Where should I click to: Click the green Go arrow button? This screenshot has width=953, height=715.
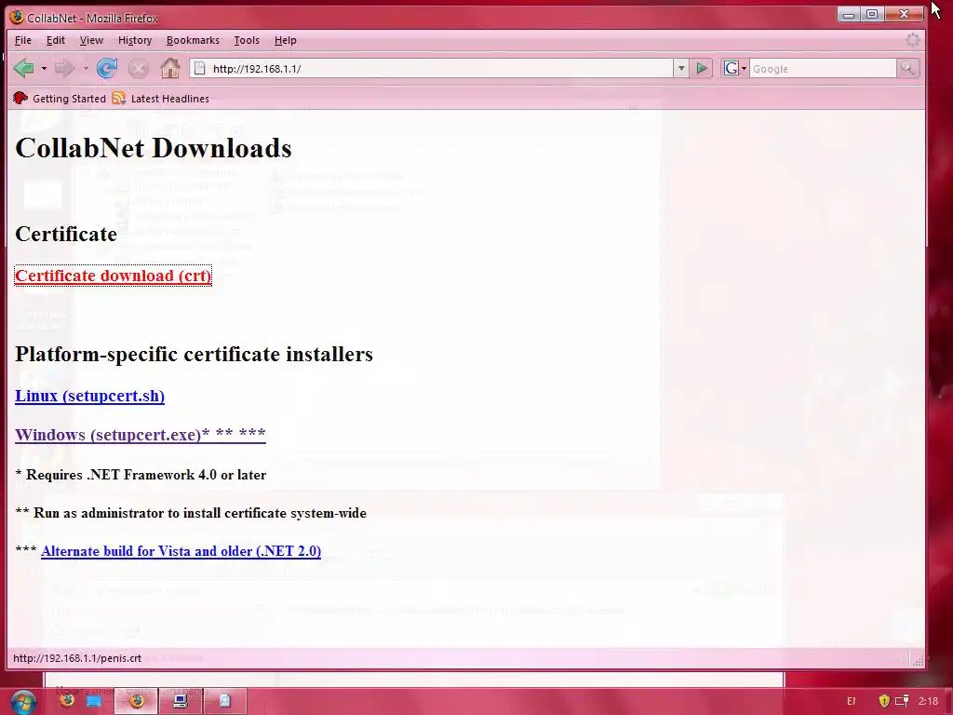coord(702,69)
